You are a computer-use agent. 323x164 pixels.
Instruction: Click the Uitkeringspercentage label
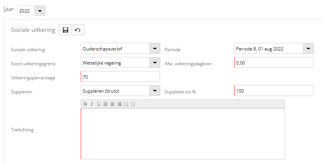point(33,78)
